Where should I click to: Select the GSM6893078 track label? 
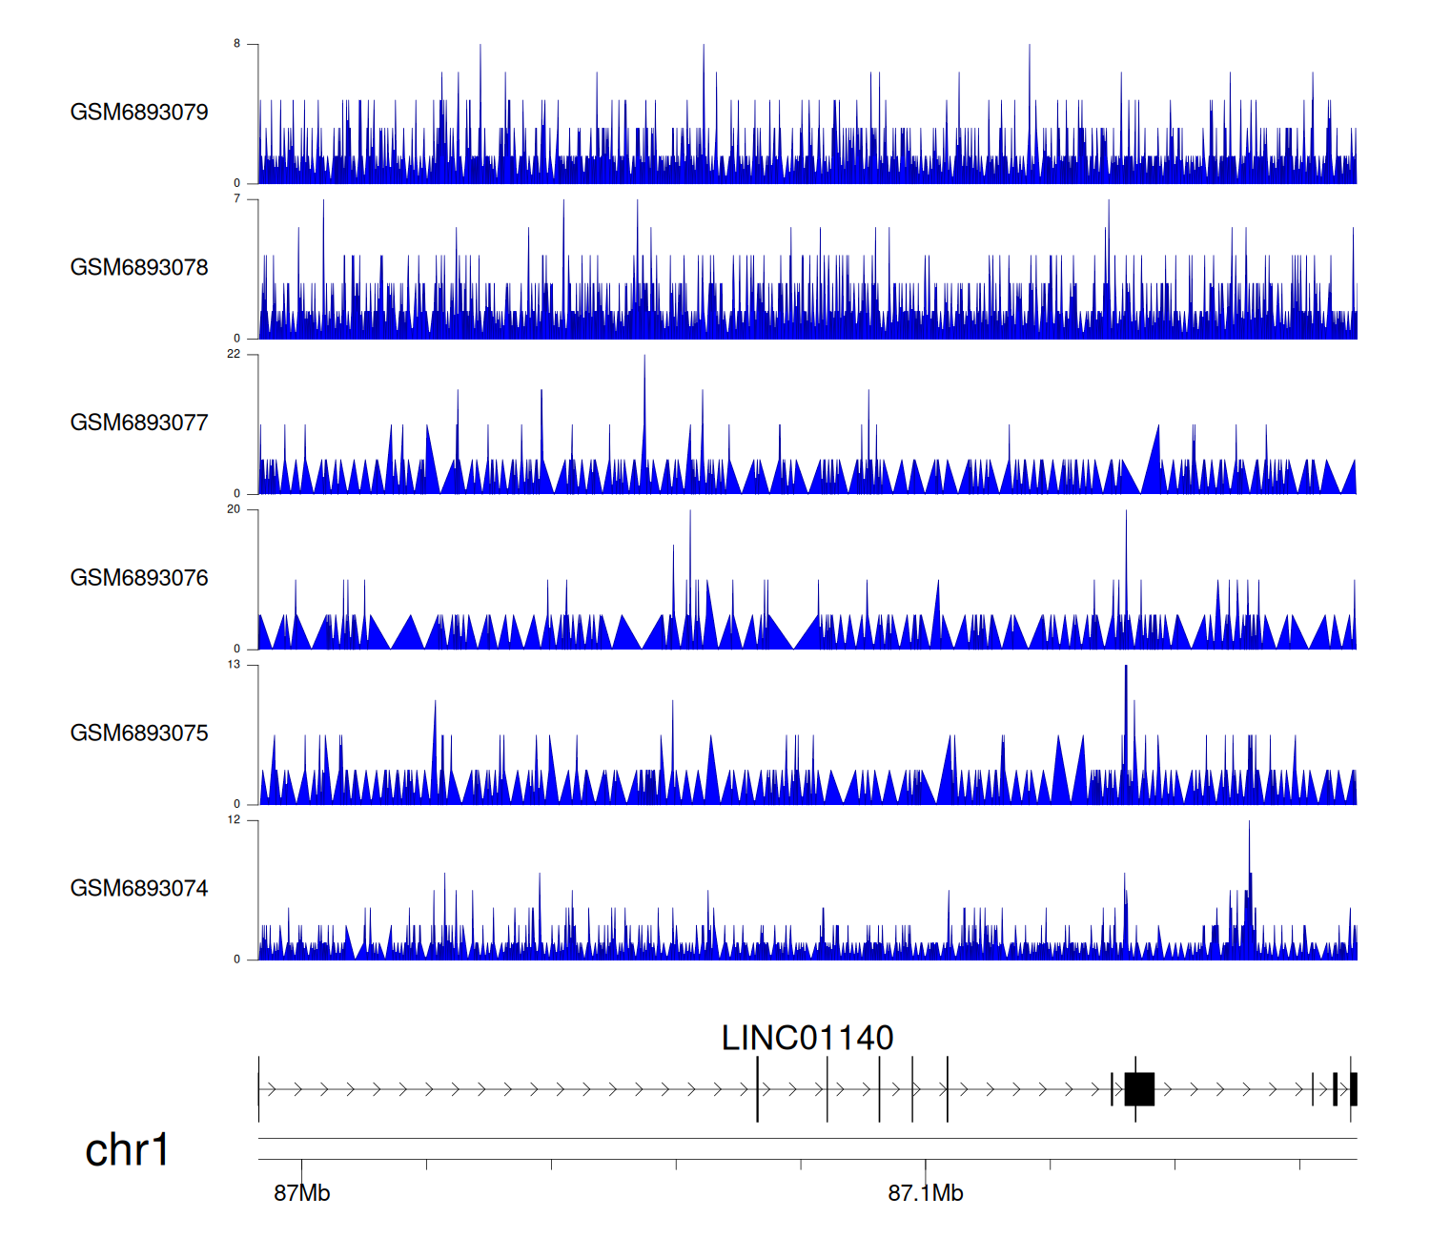(139, 268)
